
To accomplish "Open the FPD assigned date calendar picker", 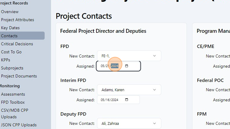I will (x=127, y=66).
